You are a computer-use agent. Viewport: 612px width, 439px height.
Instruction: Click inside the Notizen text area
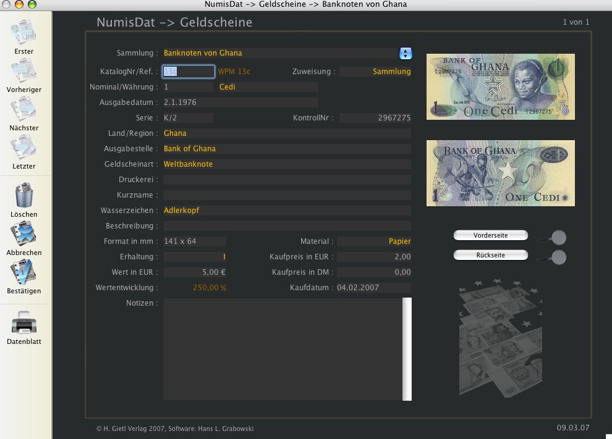[283, 349]
